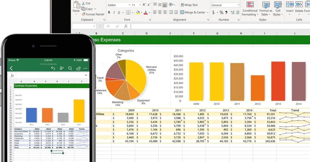
Task: Open Alignment dialog launcher arrow
Action: pos(208,20)
